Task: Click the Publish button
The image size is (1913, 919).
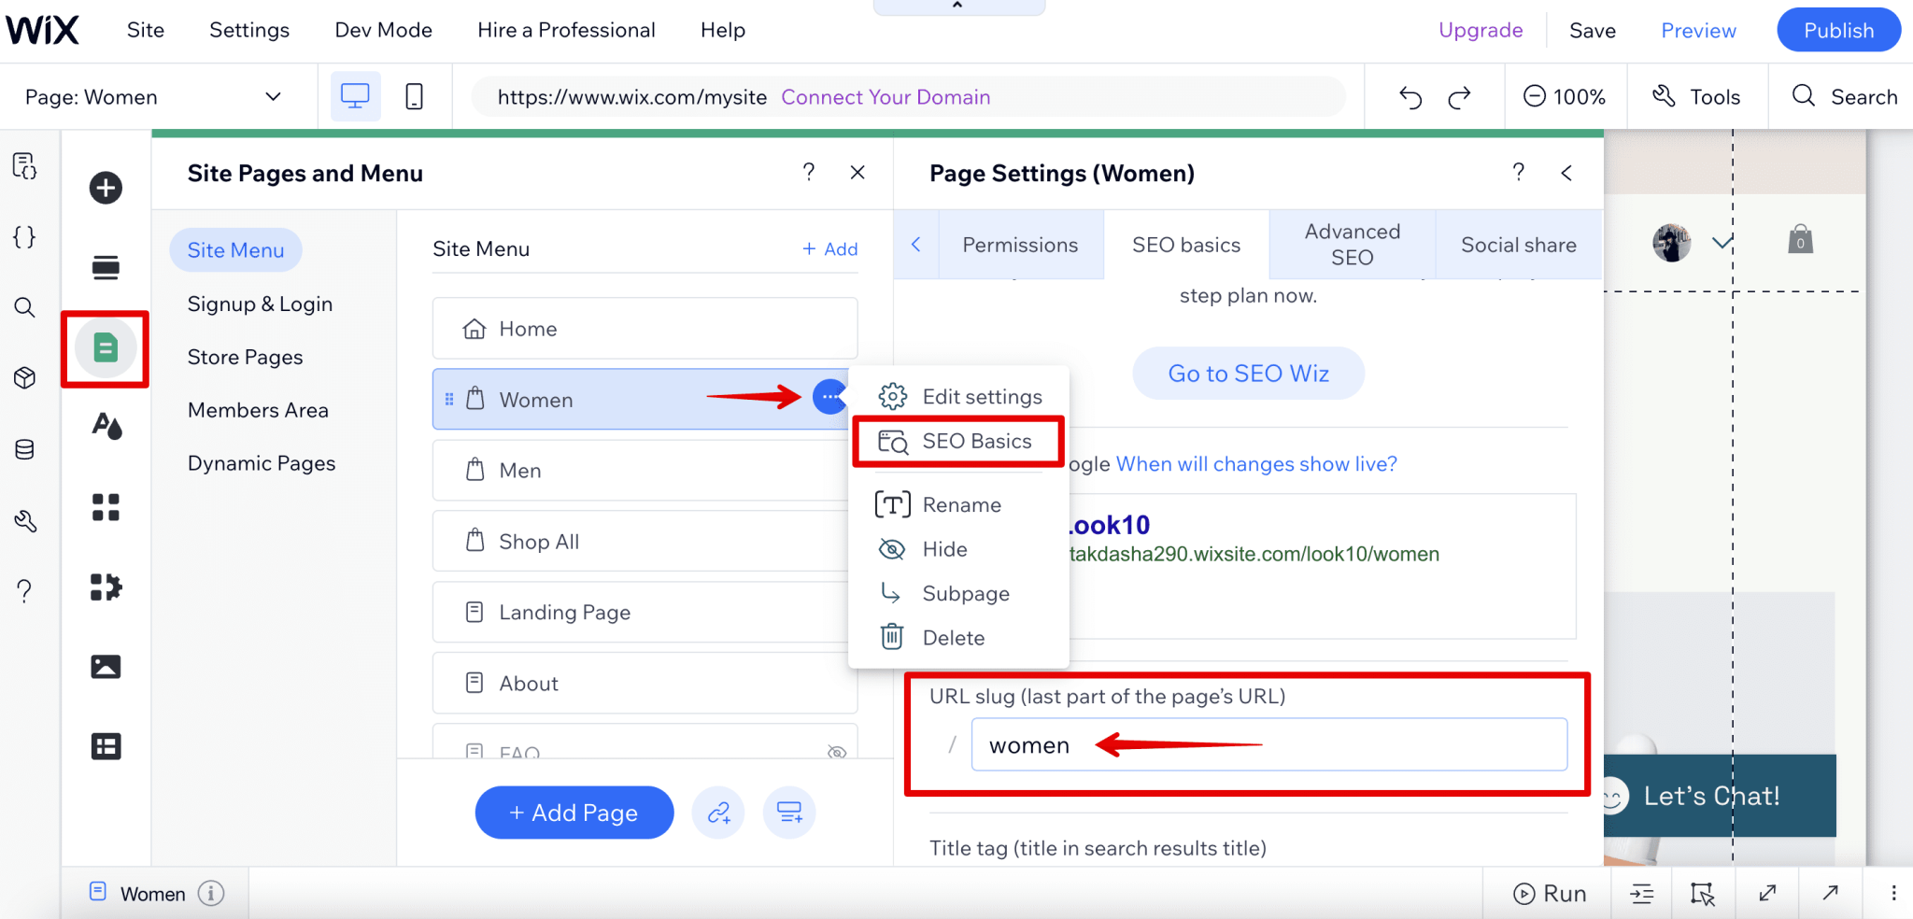Action: tap(1836, 29)
